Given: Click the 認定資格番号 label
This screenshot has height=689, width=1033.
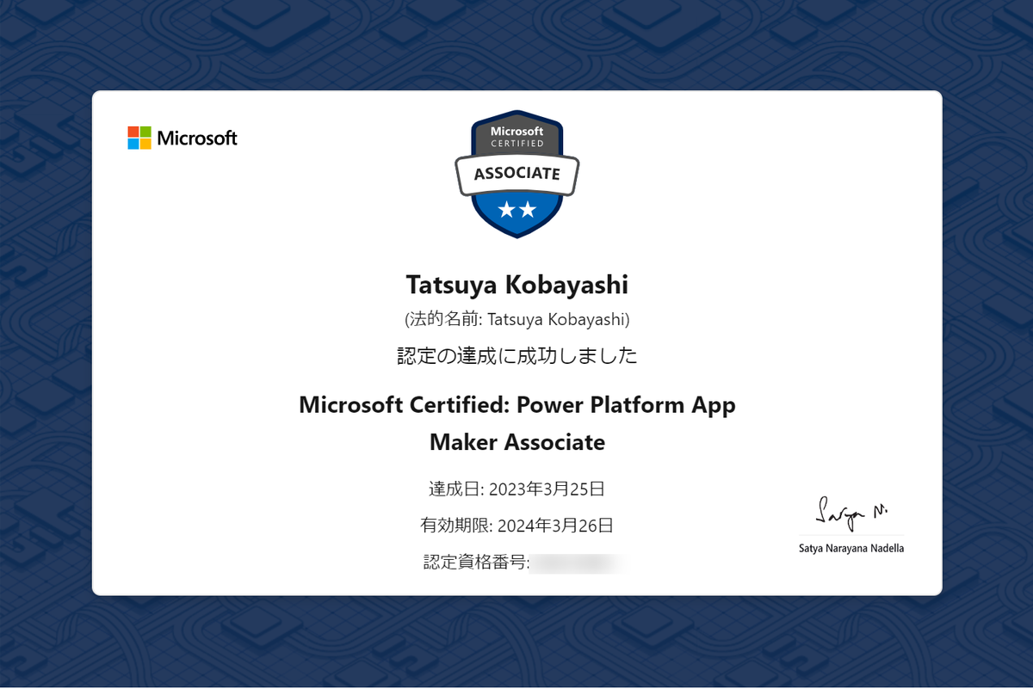Looking at the screenshot, I should [476, 563].
